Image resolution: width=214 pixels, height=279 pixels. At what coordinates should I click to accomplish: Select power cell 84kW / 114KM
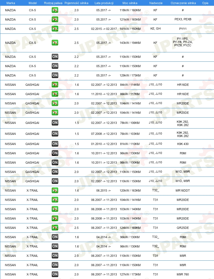[x=130, y=85]
